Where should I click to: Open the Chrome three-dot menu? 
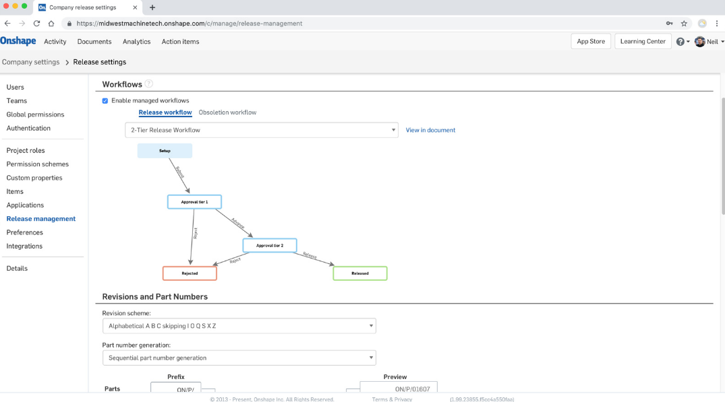(x=717, y=23)
